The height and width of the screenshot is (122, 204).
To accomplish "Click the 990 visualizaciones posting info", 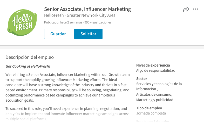I will point(98,22).
